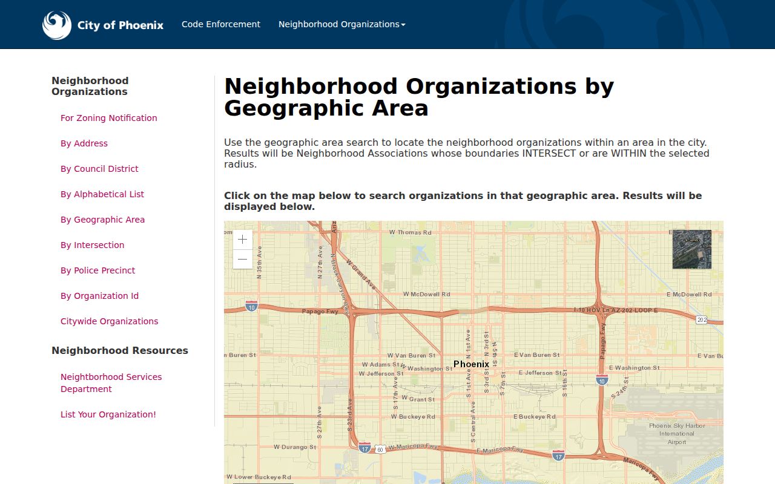This screenshot has width=775, height=484.
Task: Zoom out on the map
Action: pyautogui.click(x=242, y=260)
